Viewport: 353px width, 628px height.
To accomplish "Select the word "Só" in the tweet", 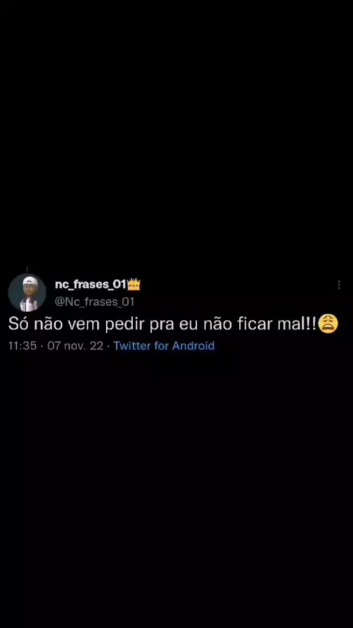I will (x=18, y=324).
